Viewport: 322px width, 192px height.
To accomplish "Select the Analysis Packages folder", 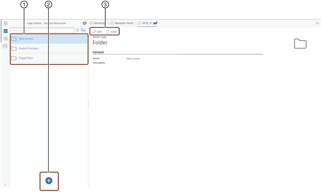I will pyautogui.click(x=49, y=48).
